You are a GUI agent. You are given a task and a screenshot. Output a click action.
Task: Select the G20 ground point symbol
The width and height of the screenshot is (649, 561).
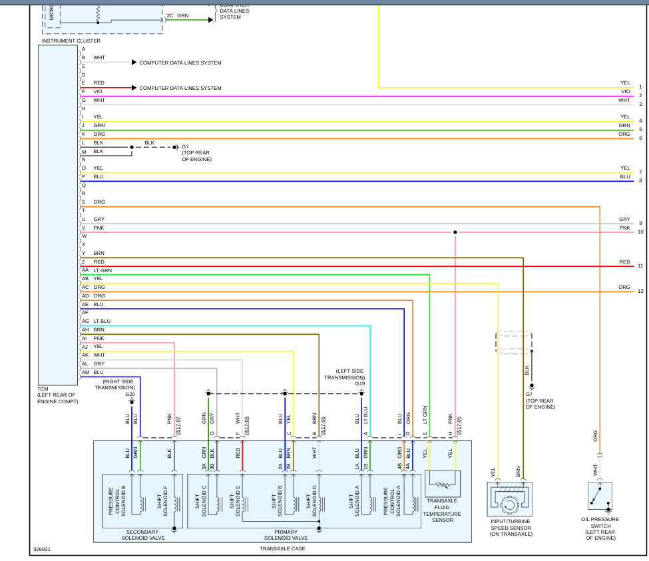click(131, 403)
